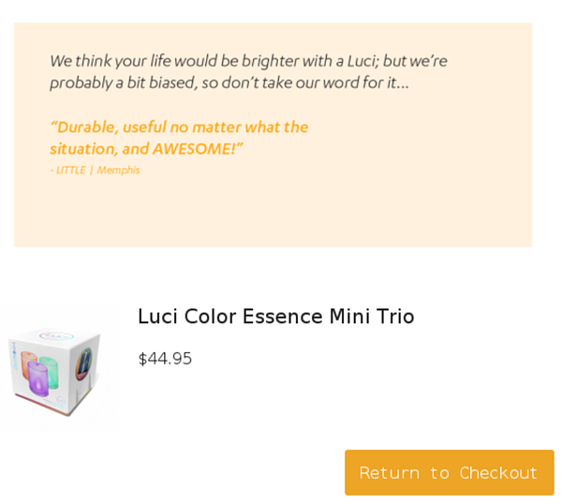This screenshot has width=562, height=504.
Task: Click "Mini Trio" in the product name
Action: pyautogui.click(x=373, y=317)
